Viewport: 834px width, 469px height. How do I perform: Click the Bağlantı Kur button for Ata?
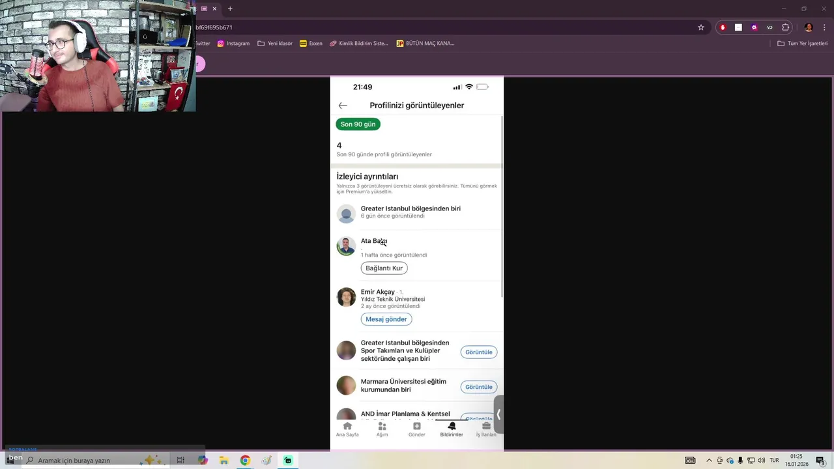pyautogui.click(x=384, y=268)
